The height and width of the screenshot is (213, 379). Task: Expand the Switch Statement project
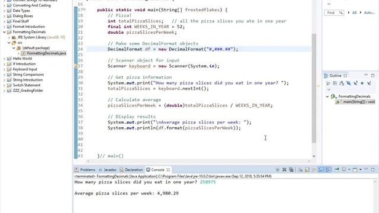(x=4, y=85)
